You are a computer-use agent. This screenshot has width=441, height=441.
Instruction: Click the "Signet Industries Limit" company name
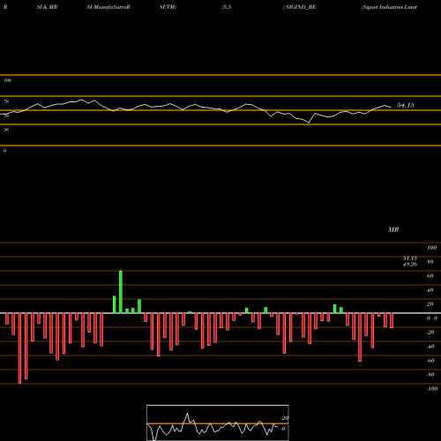pyautogui.click(x=389, y=7)
